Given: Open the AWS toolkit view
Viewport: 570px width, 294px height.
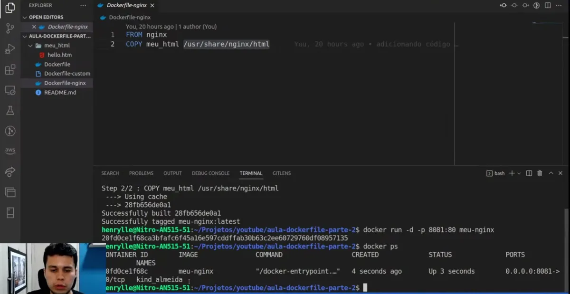Looking at the screenshot, I should [x=10, y=151].
